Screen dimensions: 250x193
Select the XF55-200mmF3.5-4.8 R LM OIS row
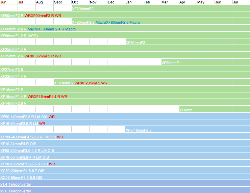(125, 149)
